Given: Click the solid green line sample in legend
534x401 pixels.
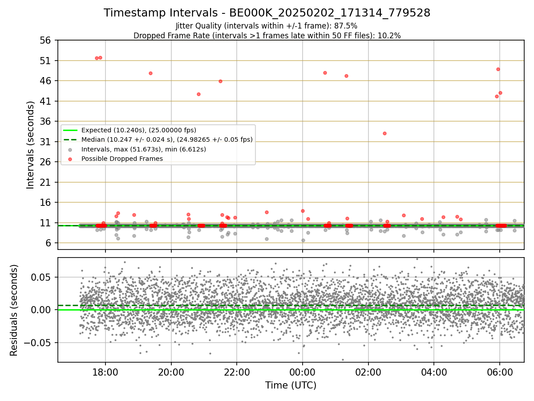Looking at the screenshot, I should click(x=70, y=131).
